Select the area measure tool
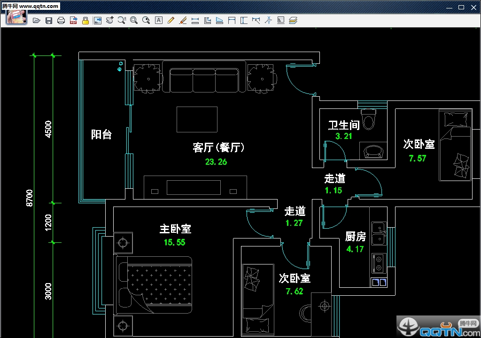Image resolution: width=481 pixels, height=338 pixels. point(208,20)
